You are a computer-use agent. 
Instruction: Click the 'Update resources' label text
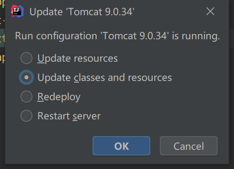(77, 58)
